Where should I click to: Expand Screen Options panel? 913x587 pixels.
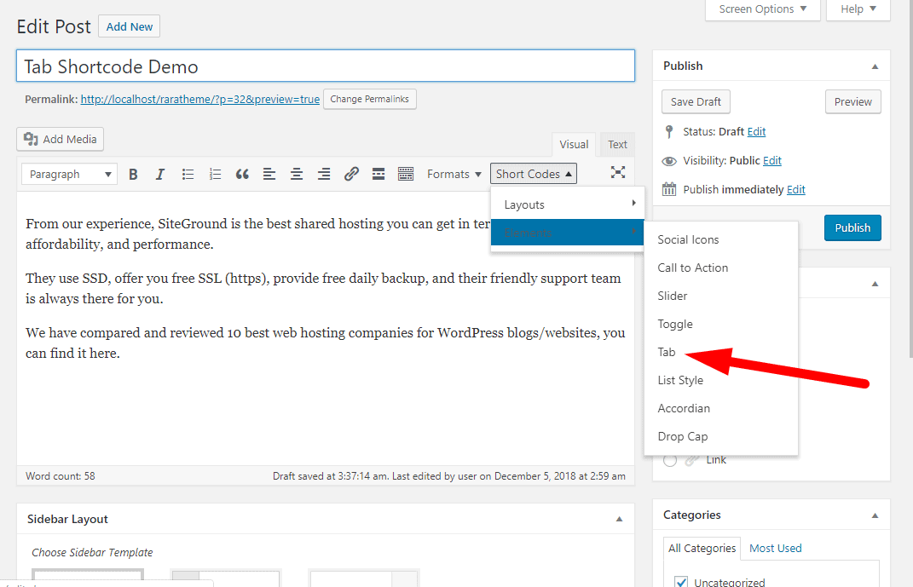762,9
